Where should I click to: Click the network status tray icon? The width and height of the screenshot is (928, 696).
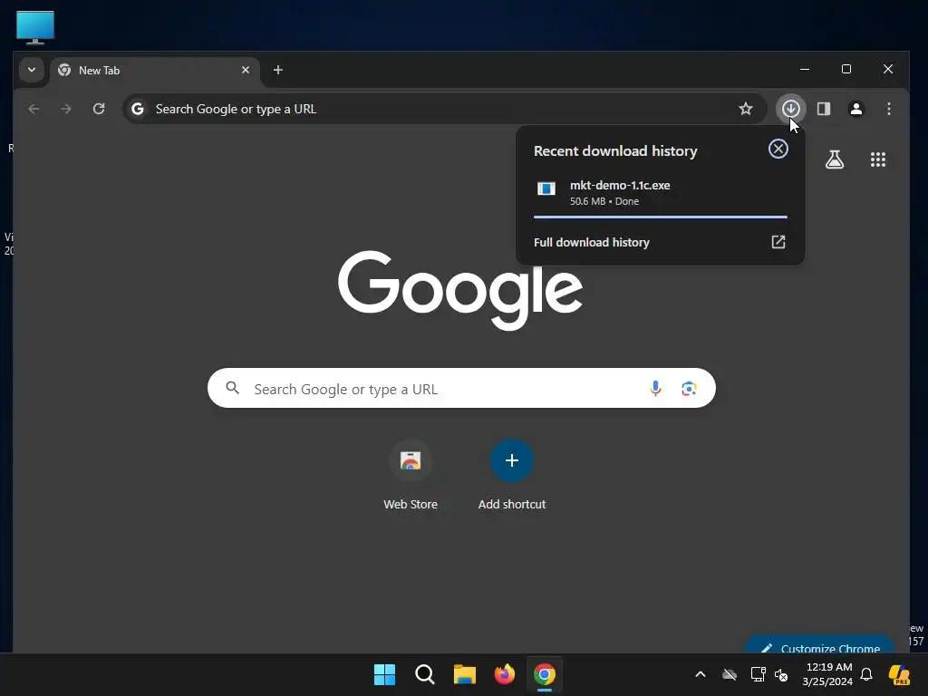[x=759, y=674]
